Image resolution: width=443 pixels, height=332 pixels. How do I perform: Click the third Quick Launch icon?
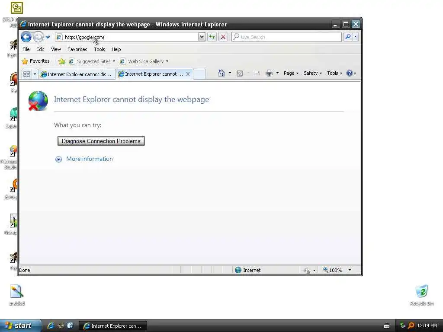(x=70, y=326)
